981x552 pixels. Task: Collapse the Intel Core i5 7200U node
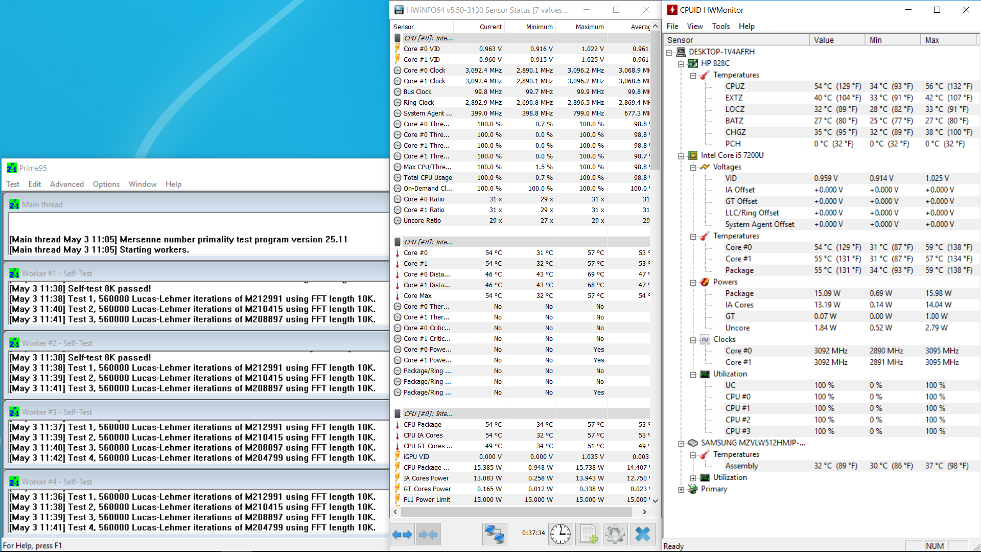coord(681,156)
